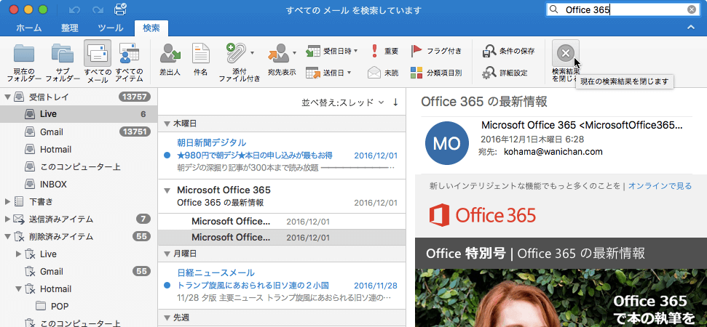The height and width of the screenshot is (327, 707).
Task: Click the undo arrow in title bar
Action: (x=74, y=9)
